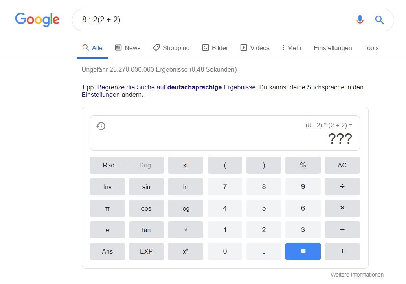The height and width of the screenshot is (284, 406).
Task: Open the Tools options
Action: (x=371, y=48)
